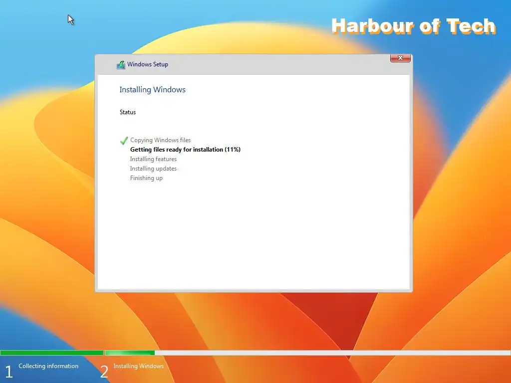Close the Windows Setup dialog
Viewport: 511px width, 383px height.
400,58
